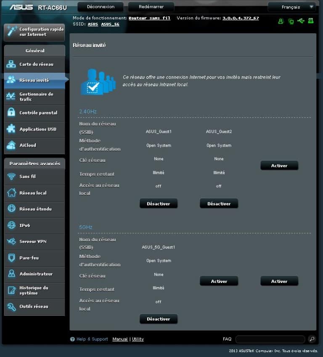The width and height of the screenshot is (323, 357).
Task: Click the Sans fil wifi icon
Action: [11, 176]
